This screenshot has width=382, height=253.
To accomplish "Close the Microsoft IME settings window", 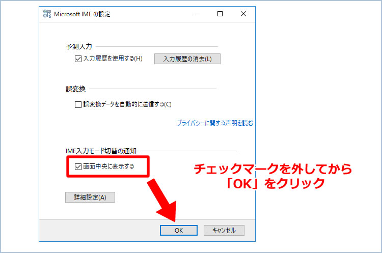I will 243,14.
